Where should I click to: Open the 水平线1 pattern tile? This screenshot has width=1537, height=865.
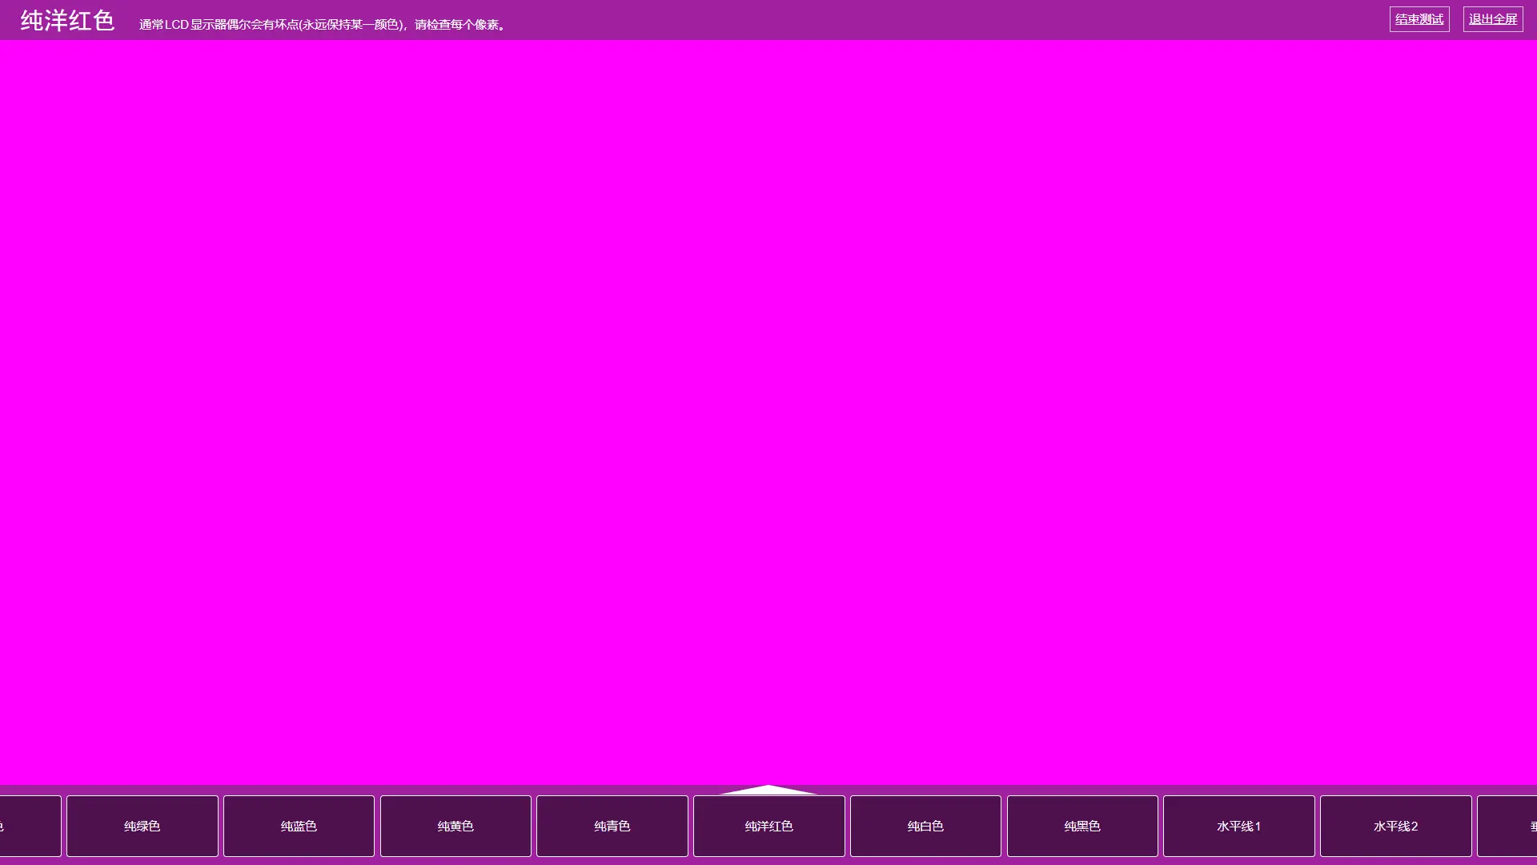(1238, 826)
